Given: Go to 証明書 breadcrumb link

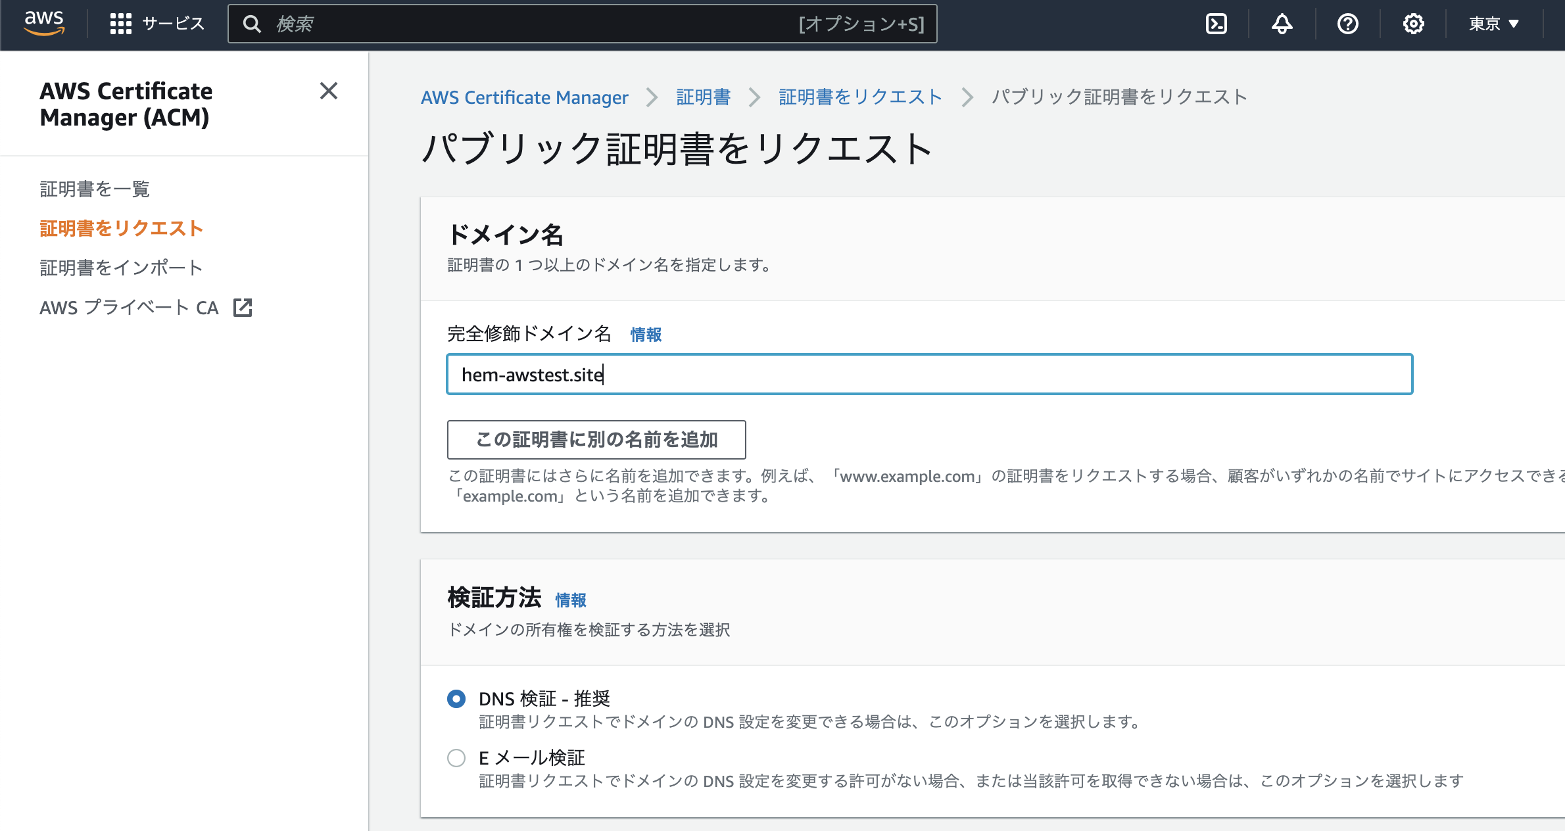Looking at the screenshot, I should click(x=704, y=97).
